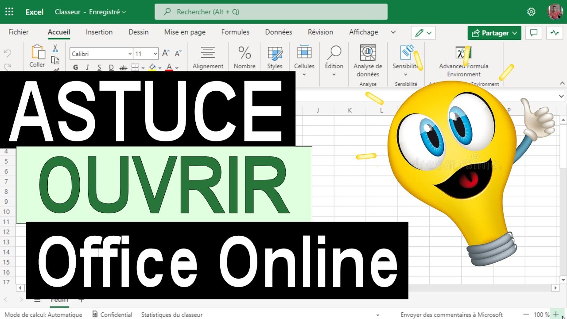The height and width of the screenshot is (319, 567).
Task: Zoom out with the minus button
Action: coord(526,315)
